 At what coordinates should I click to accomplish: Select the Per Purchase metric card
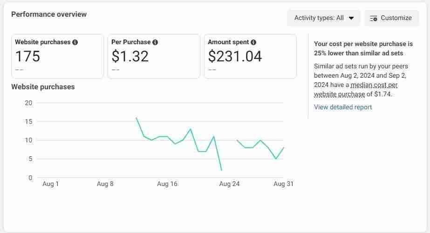pos(154,56)
